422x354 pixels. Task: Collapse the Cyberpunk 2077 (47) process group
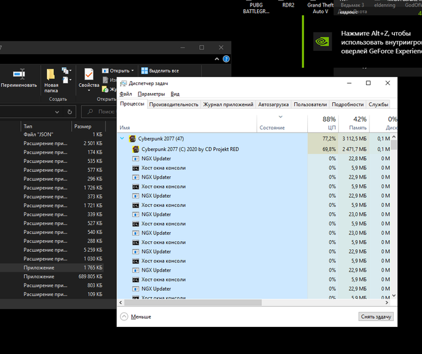coord(122,139)
